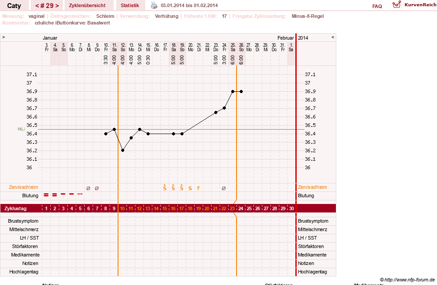
Task: Click the Januar month header
Action: point(50,38)
